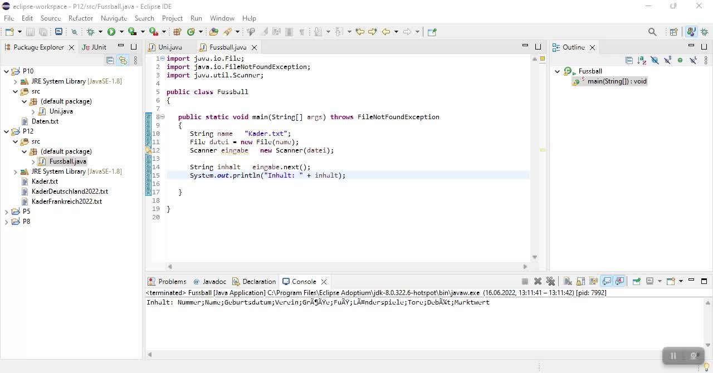Toggle show console on standard out change

coord(607,281)
